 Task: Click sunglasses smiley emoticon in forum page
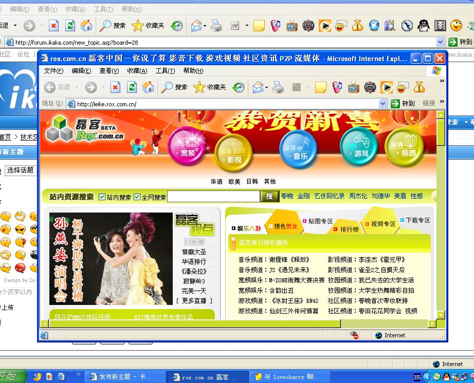20,229
